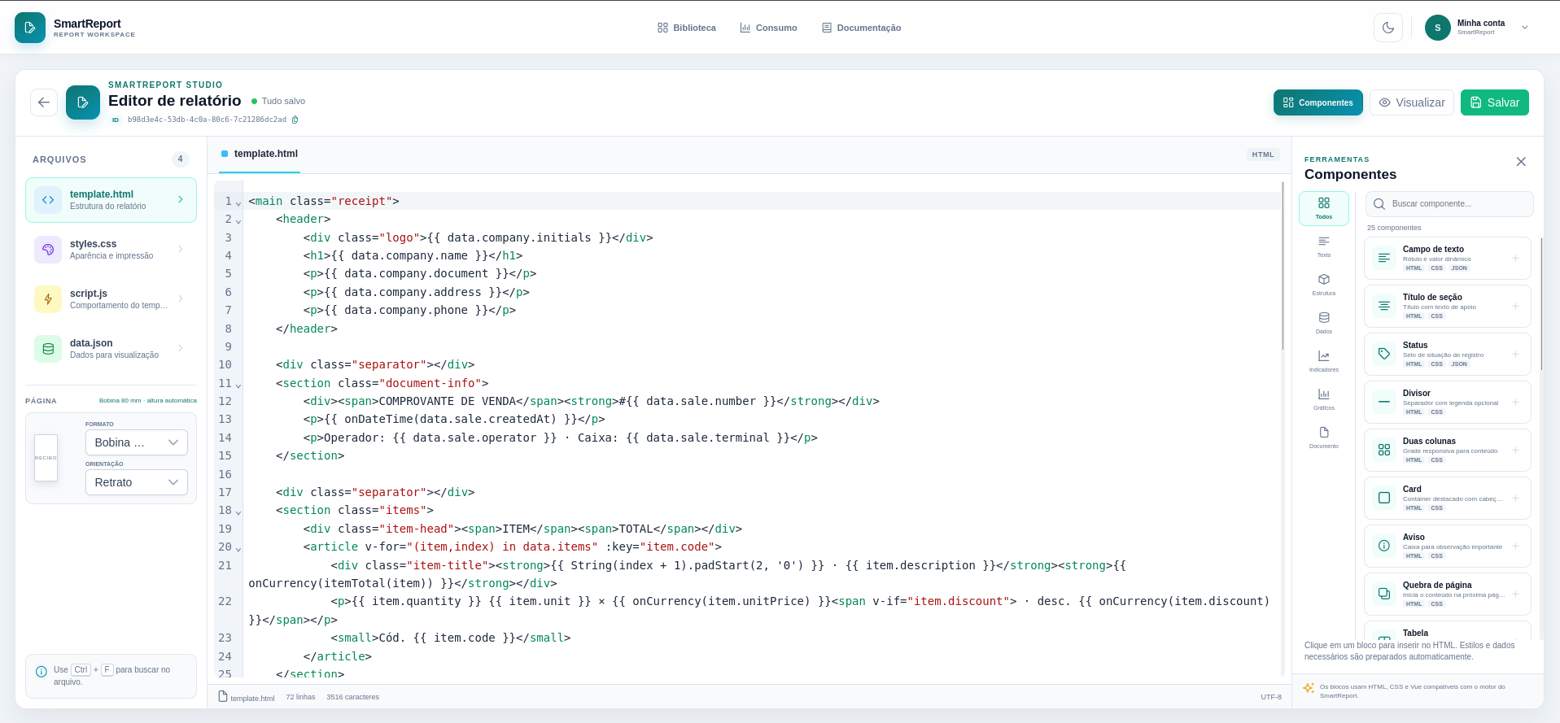Click the receipt page preview thumbnail

(46, 458)
